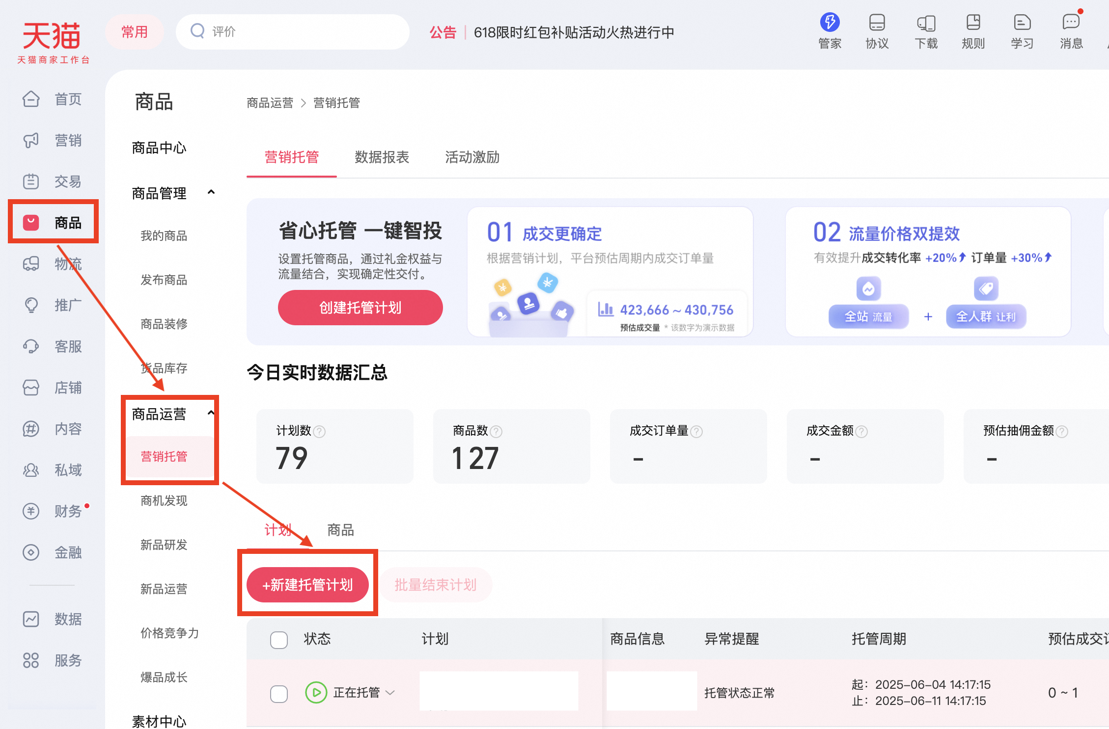The height and width of the screenshot is (729, 1109).
Task: Open 数据 in the sidebar
Action: point(53,619)
